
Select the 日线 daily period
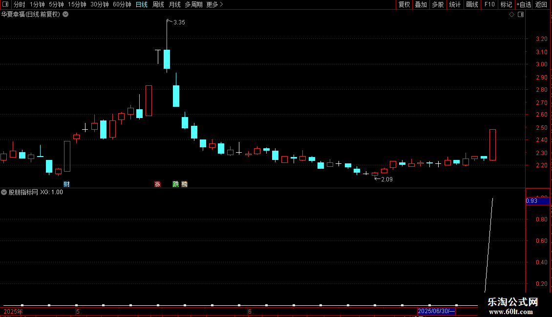[x=142, y=4]
